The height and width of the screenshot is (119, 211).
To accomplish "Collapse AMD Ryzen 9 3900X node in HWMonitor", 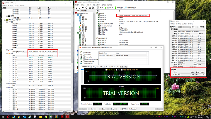I will [x=5, y=20].
